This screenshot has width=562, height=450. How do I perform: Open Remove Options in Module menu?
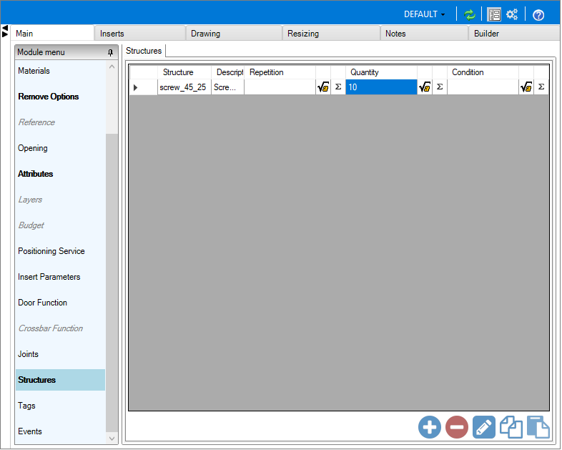pos(60,97)
